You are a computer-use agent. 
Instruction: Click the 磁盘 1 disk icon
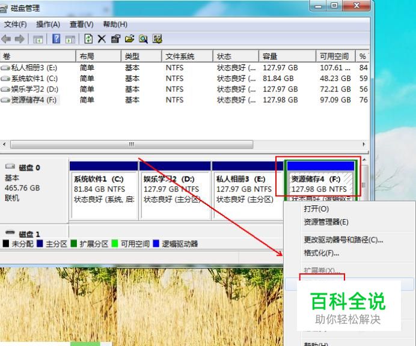click(10, 232)
